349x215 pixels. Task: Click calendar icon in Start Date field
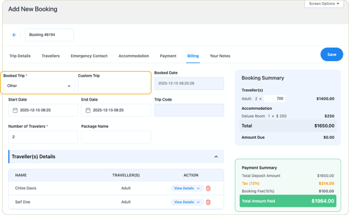15,110
